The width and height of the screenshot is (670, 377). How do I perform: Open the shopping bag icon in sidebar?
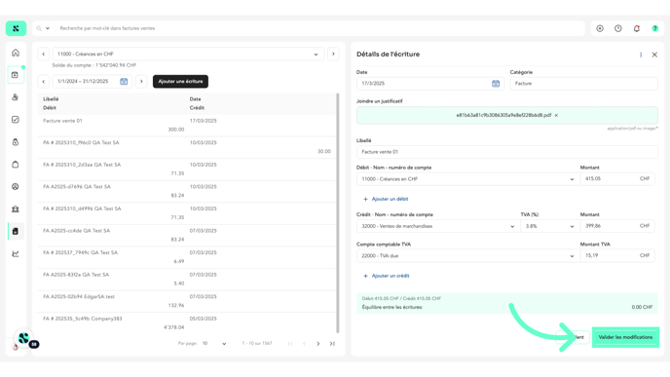tap(16, 164)
